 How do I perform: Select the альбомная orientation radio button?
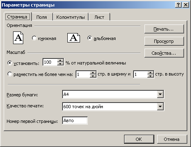(x=90, y=38)
